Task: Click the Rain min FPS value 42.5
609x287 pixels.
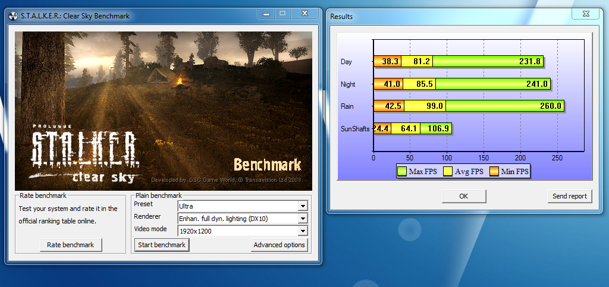Action: point(393,106)
